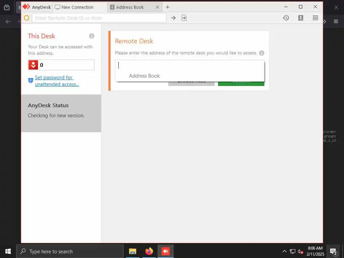Add a new tab with plus icon
The width and height of the screenshot is (344, 258).
168,7
